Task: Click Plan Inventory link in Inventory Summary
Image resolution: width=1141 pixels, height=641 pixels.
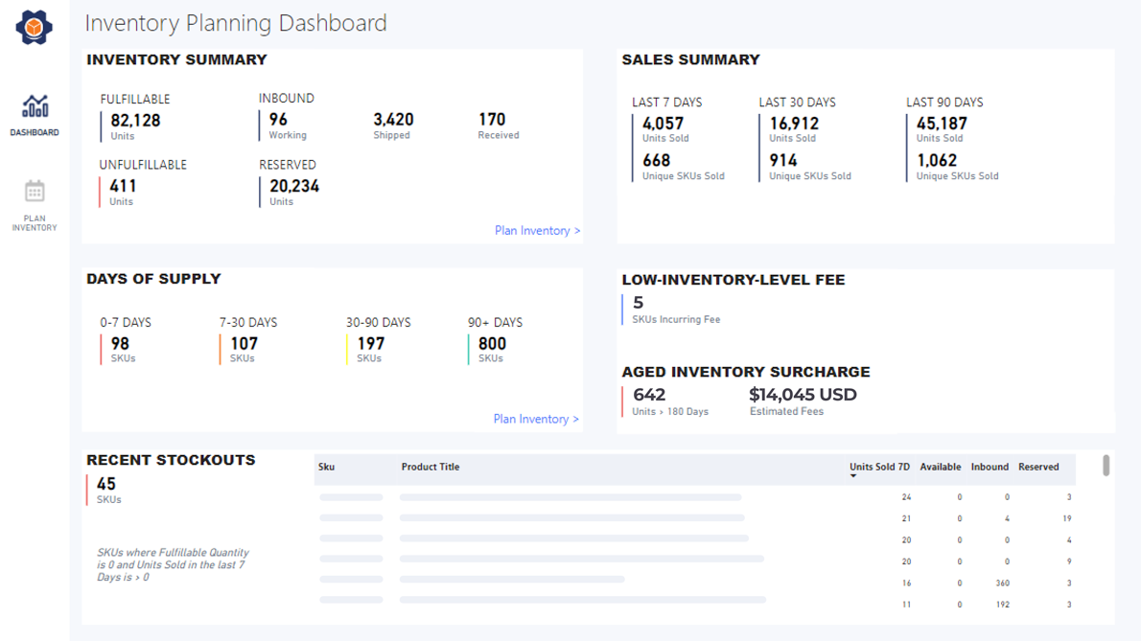Action: coord(537,231)
